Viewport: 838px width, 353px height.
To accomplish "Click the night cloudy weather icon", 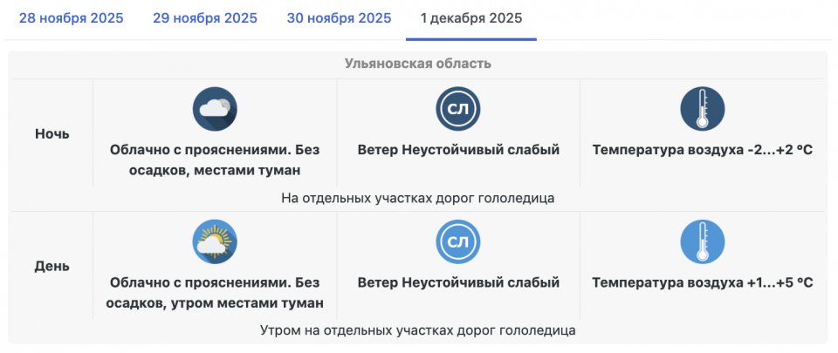I will pos(215,109).
